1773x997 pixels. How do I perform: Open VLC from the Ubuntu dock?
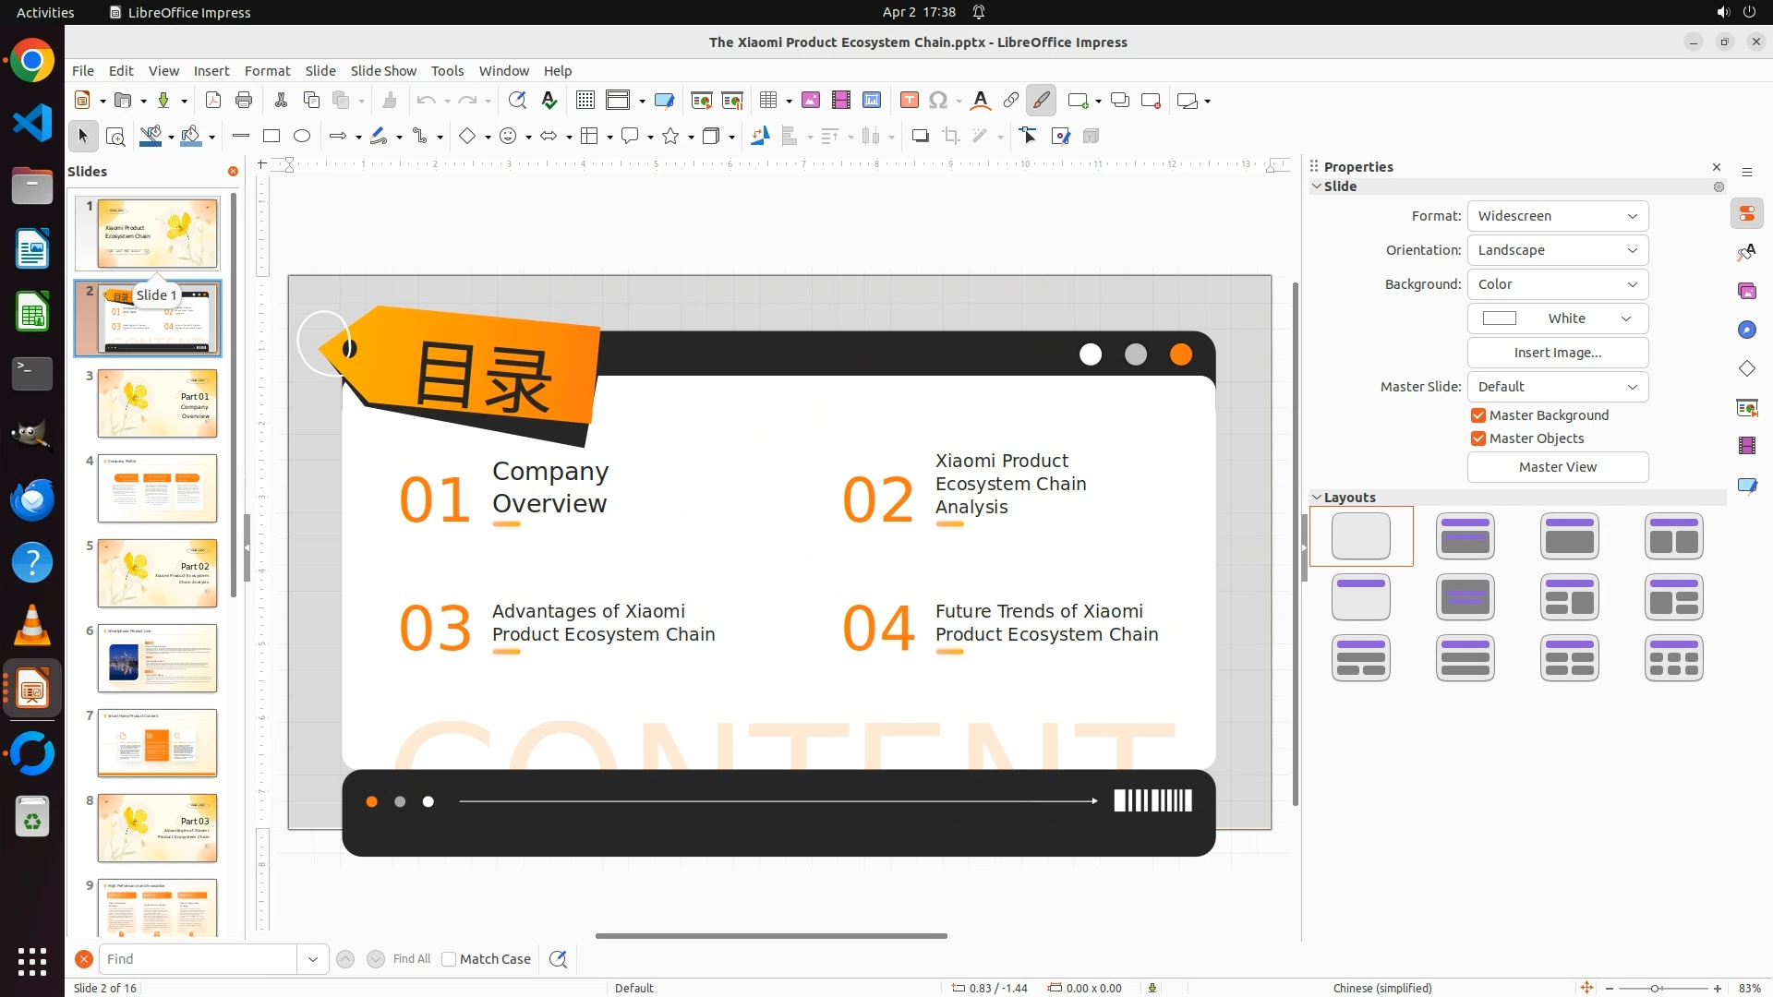pyautogui.click(x=32, y=626)
